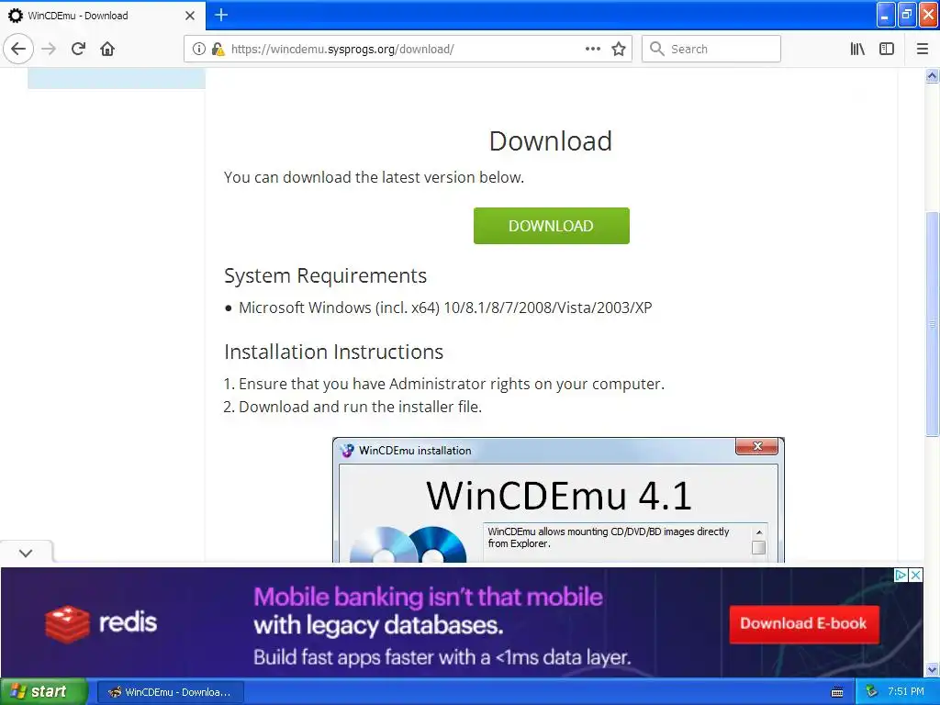
Task: Restore down the Firefox window
Action: pos(907,15)
